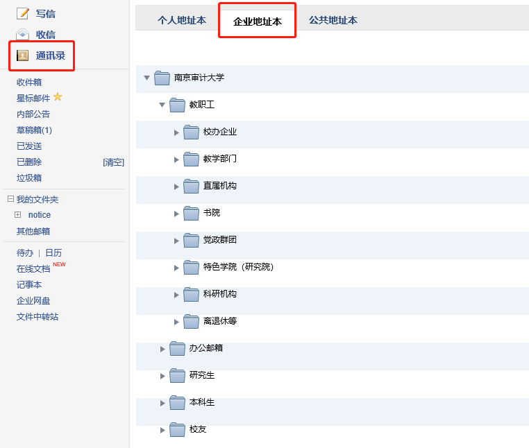Screen dimensions: 529x448
Task: Click the 书院 folder icon
Action: point(191,214)
